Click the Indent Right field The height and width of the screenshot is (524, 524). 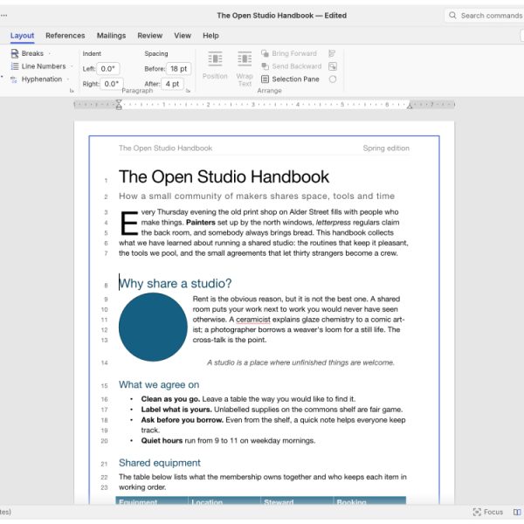tap(112, 84)
